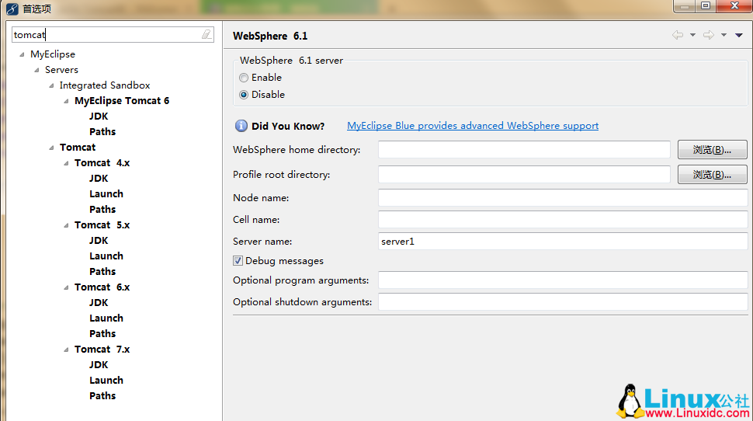
Task: Collapse the Servers tree node
Action: [x=36, y=70]
